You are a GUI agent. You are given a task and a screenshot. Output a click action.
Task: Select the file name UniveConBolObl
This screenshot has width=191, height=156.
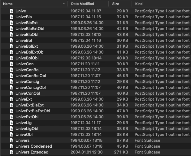coord(31,76)
